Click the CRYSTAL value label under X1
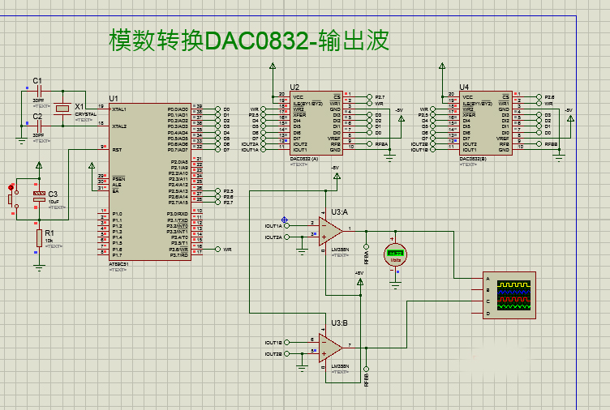The image size is (610, 410). [x=86, y=114]
